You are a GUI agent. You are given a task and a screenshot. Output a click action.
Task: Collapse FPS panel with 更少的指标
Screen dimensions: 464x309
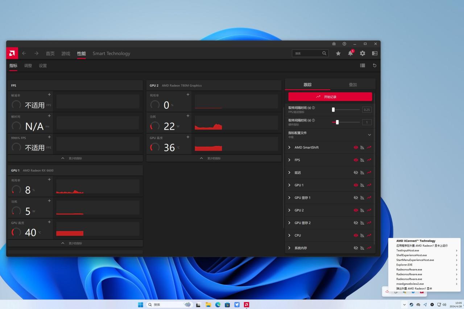(x=75, y=158)
